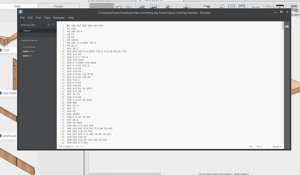Toggle INS insert mode in status bar
The height and width of the screenshot is (175, 300).
[x=251, y=146]
